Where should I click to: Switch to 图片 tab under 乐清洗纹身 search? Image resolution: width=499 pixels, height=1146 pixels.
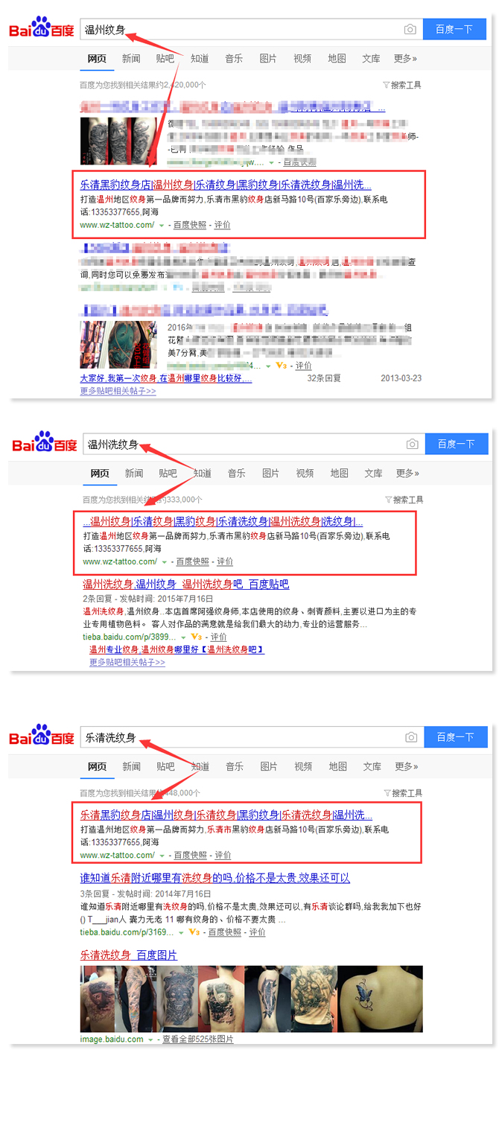pos(269,766)
